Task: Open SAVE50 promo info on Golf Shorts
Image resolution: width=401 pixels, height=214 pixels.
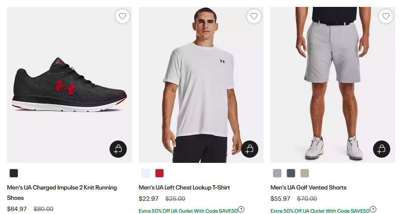Action: coord(373,209)
